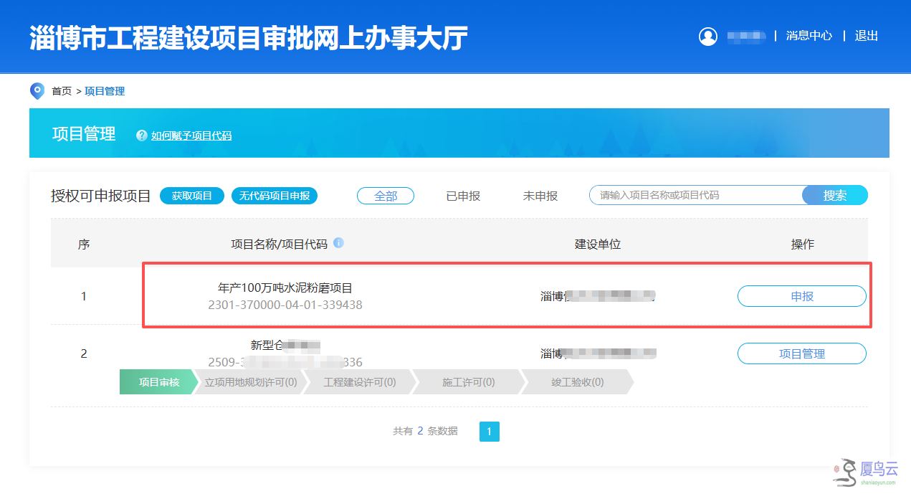The image size is (911, 494).
Task: Click 项目管理 in the breadcrumb
Action: pyautogui.click(x=105, y=91)
